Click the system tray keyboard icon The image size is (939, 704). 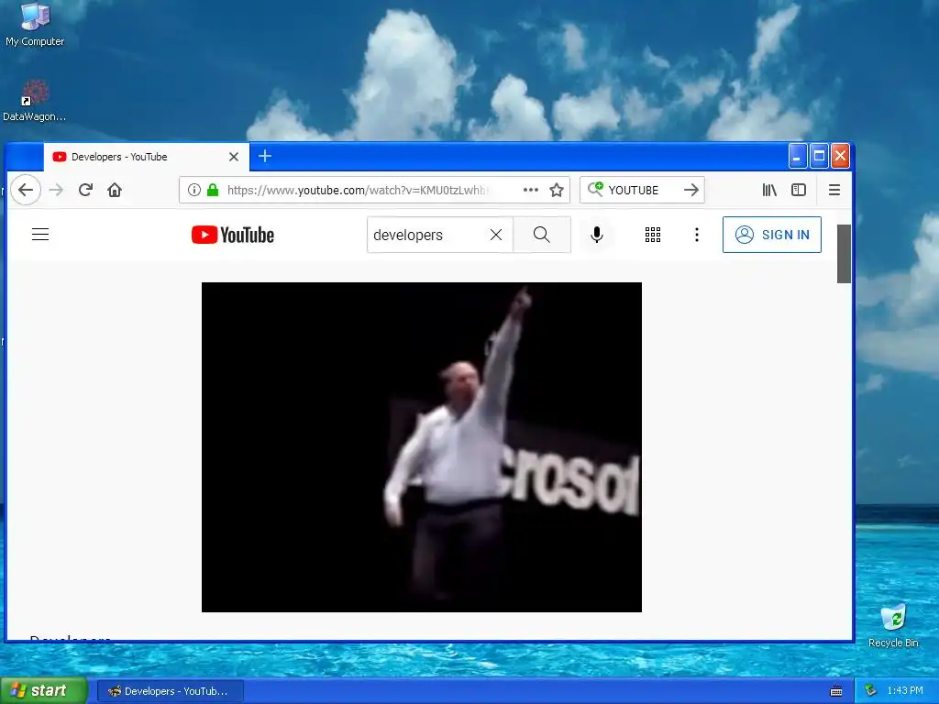pos(836,691)
